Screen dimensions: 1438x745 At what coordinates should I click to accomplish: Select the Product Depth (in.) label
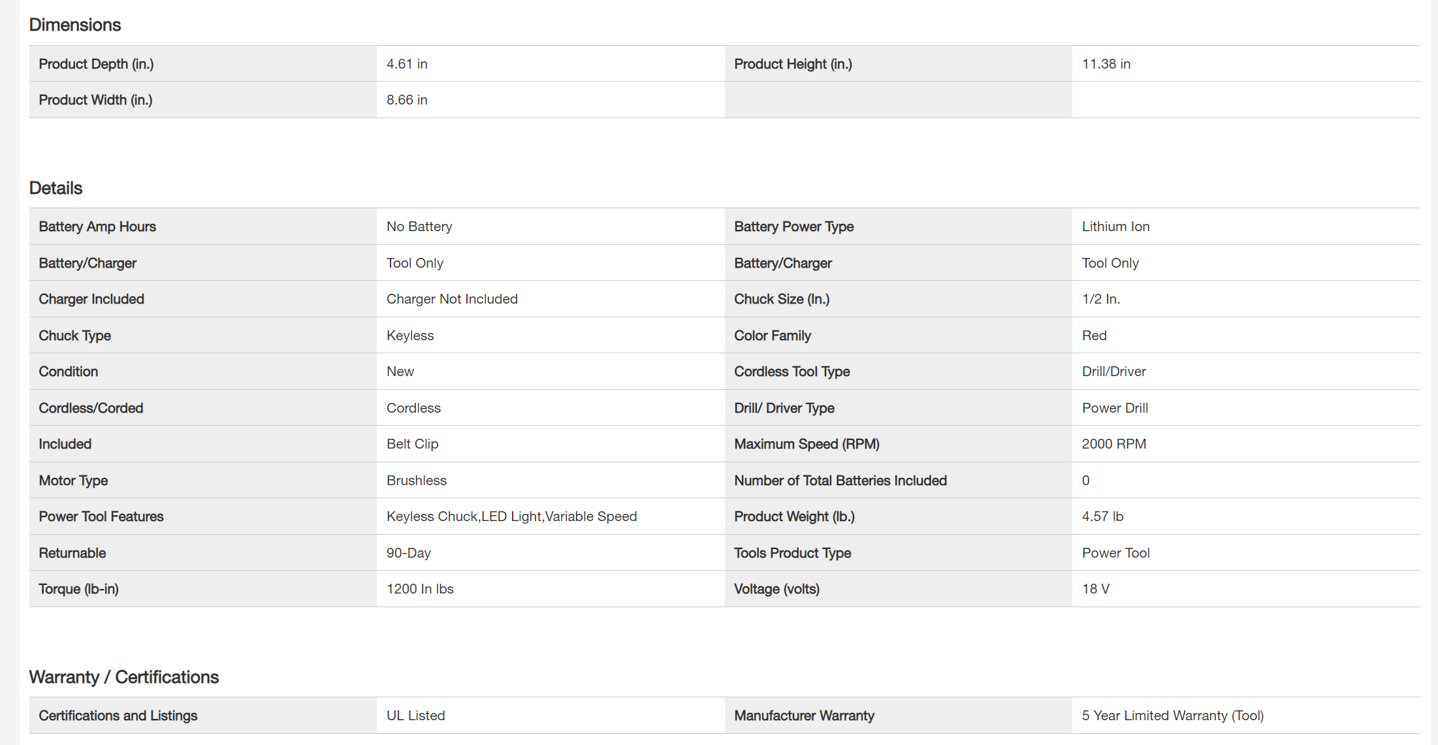coord(96,64)
